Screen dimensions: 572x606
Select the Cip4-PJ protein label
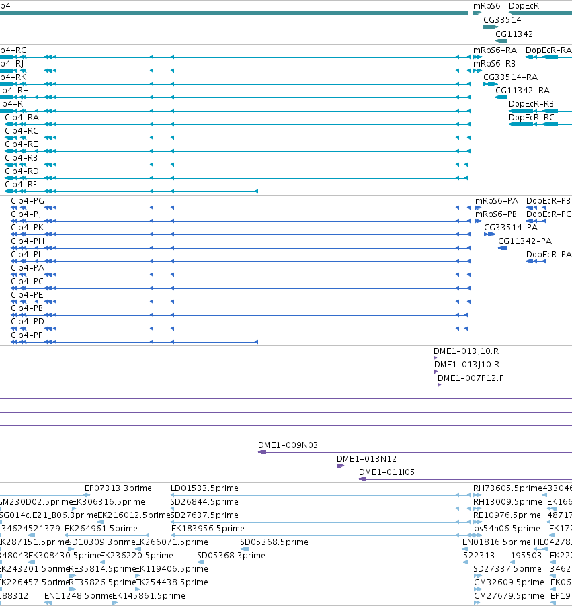tap(26, 214)
